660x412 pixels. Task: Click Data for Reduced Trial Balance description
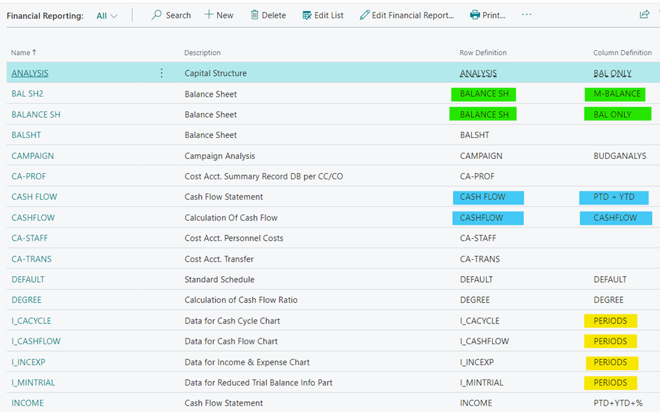click(x=259, y=382)
